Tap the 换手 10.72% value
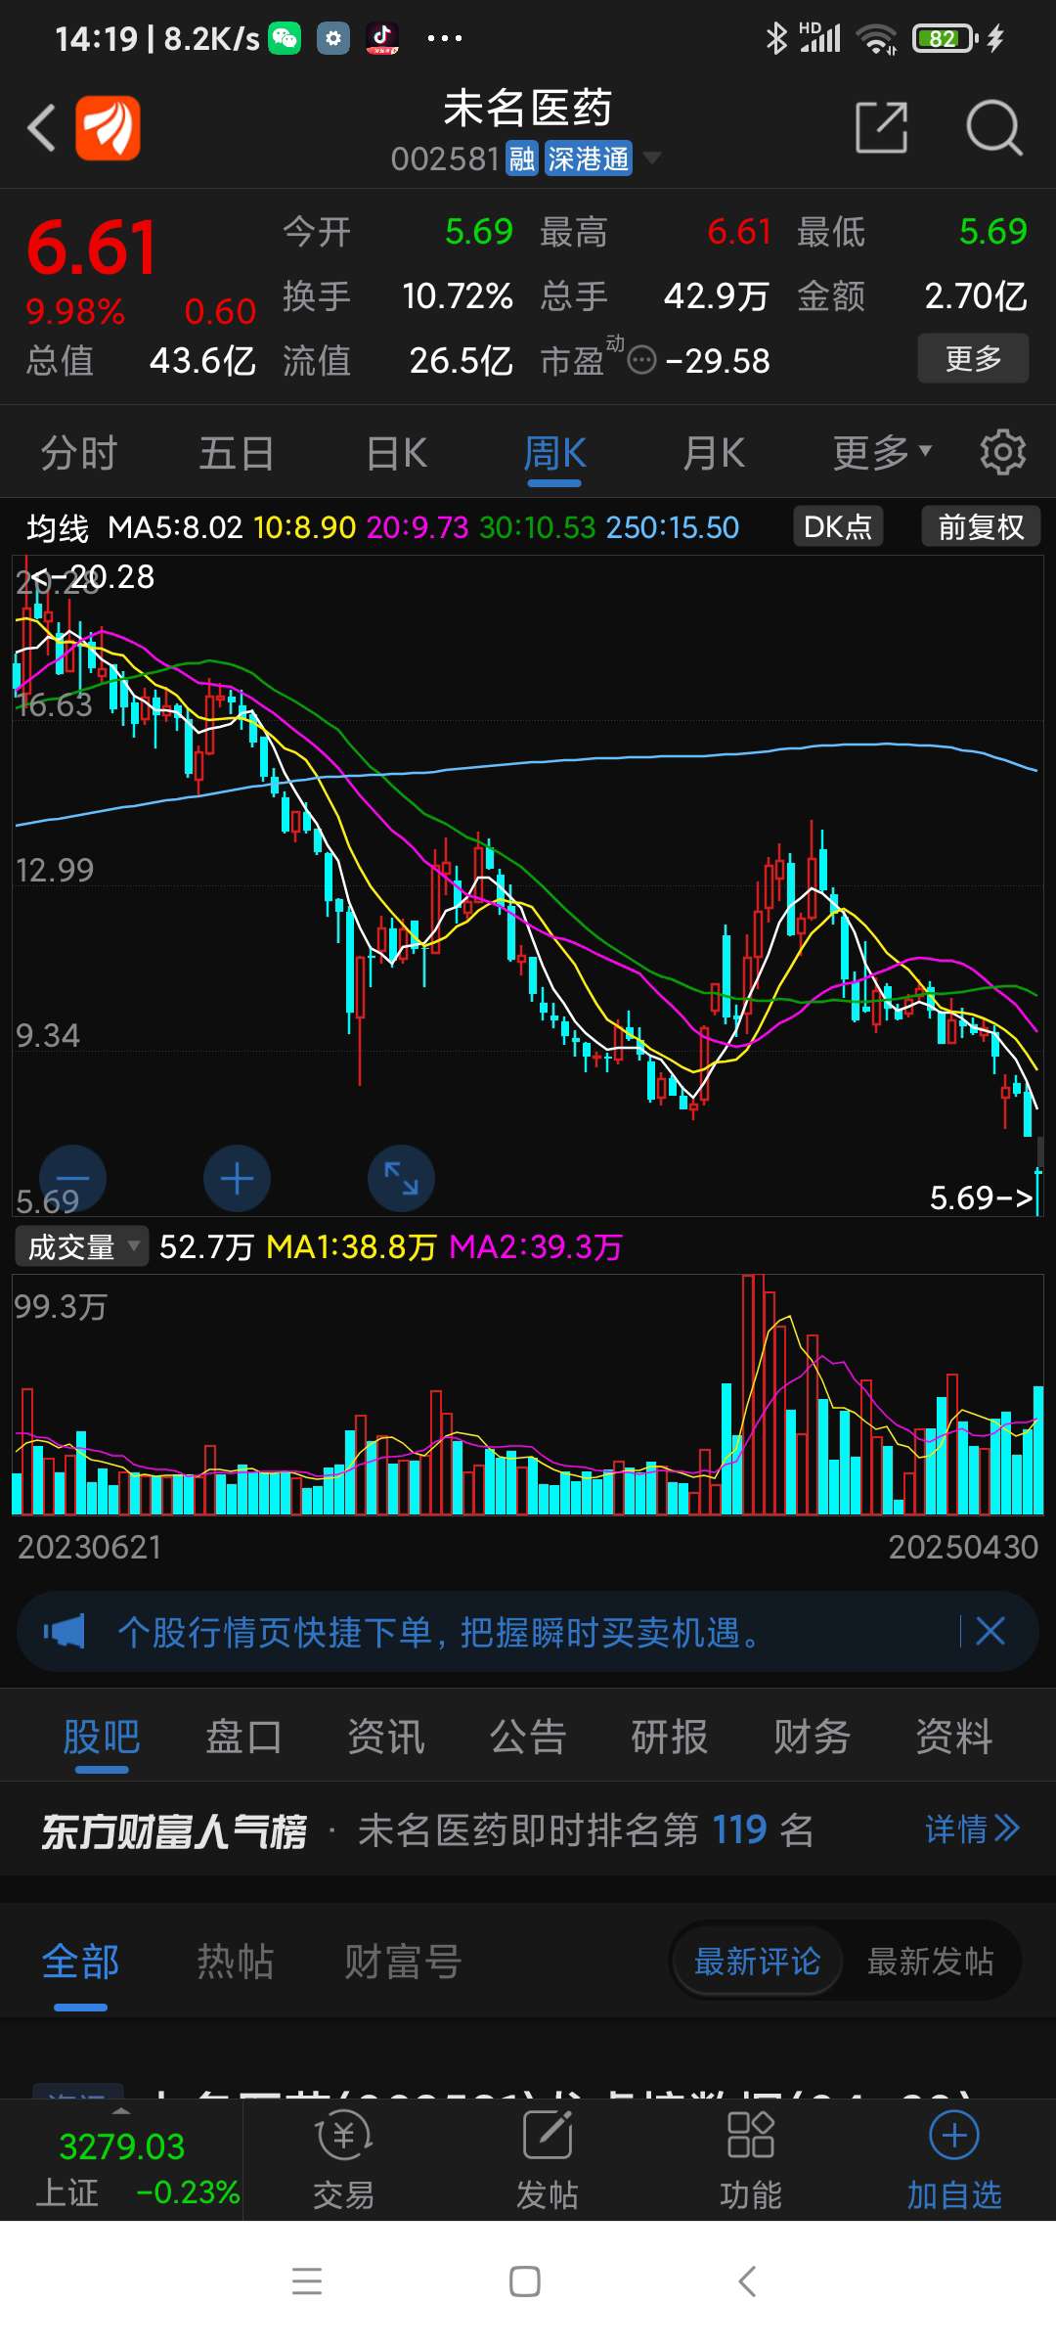 (458, 295)
